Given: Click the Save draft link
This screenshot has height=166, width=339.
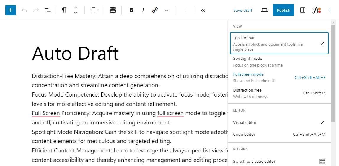Looking at the screenshot, I should pyautogui.click(x=243, y=10).
